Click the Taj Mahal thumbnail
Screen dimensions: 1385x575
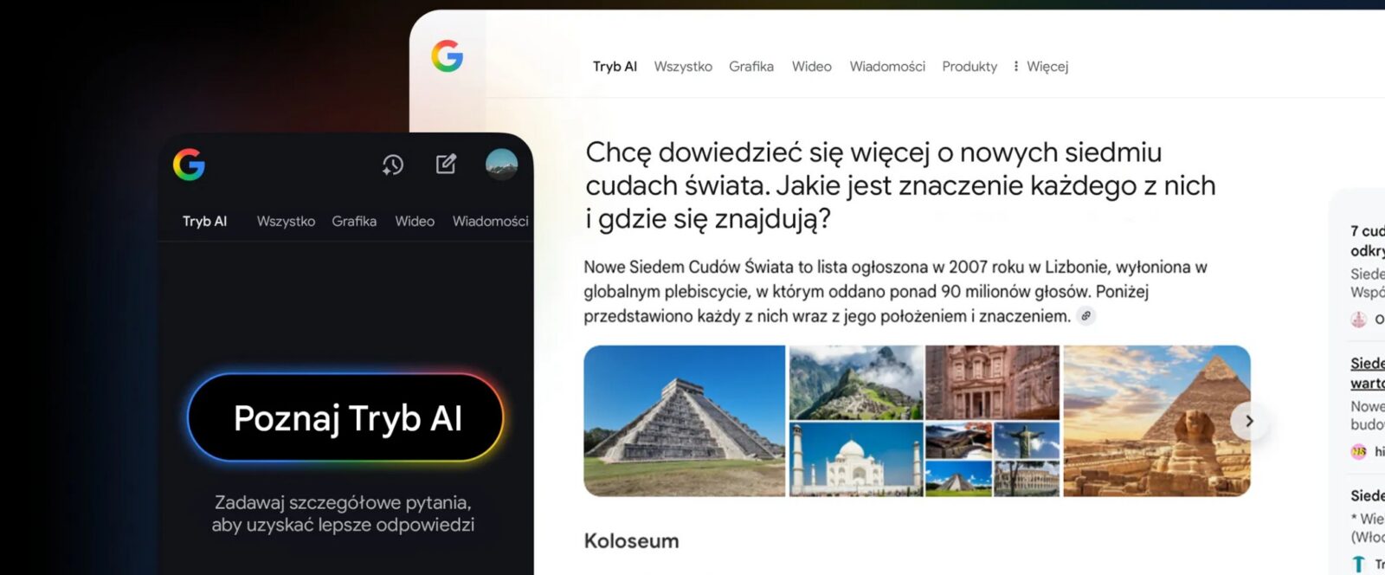pos(855,459)
